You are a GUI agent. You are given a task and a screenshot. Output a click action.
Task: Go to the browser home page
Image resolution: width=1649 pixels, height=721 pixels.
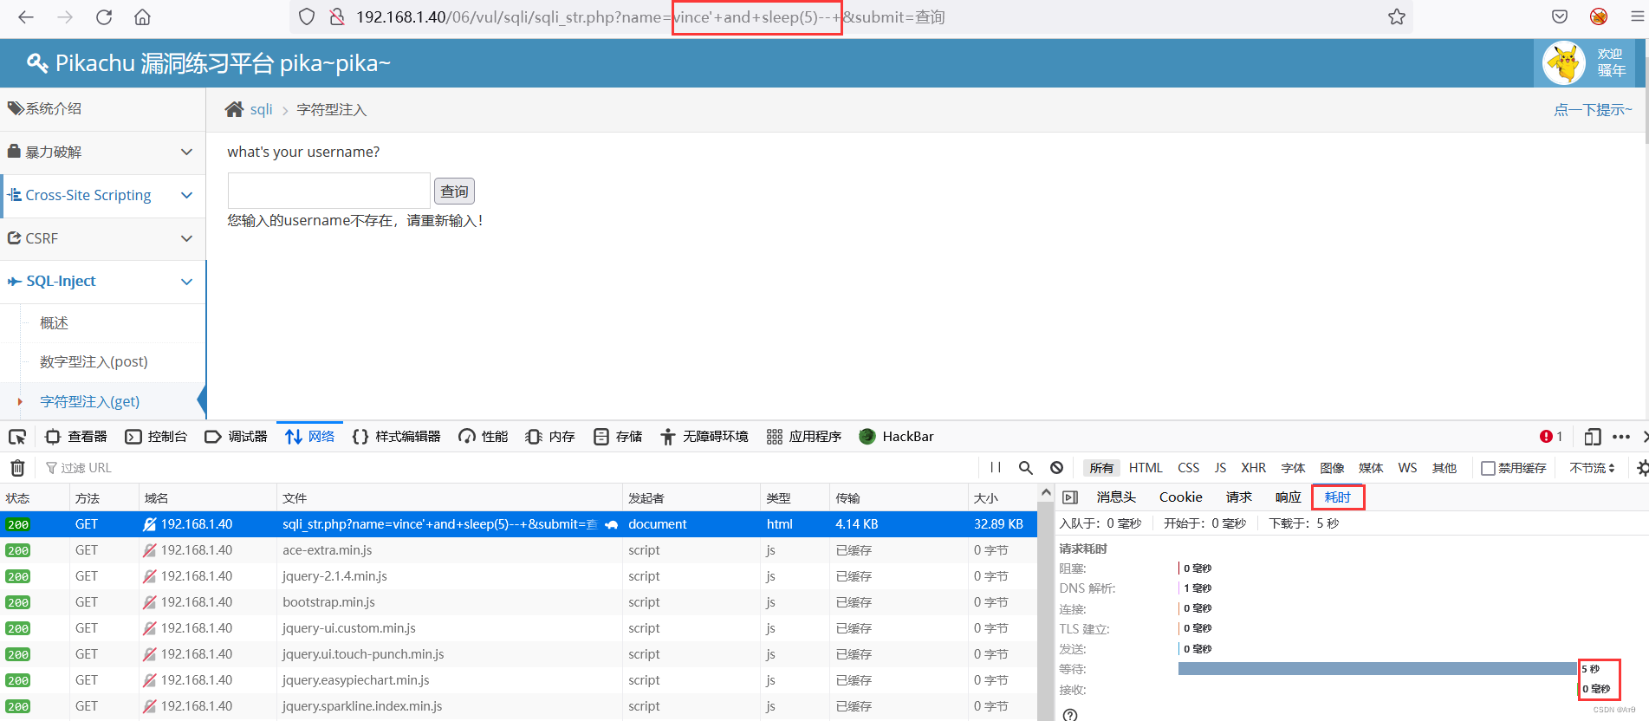(x=143, y=16)
